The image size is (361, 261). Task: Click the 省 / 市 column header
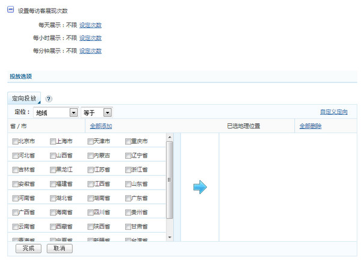[19, 126]
